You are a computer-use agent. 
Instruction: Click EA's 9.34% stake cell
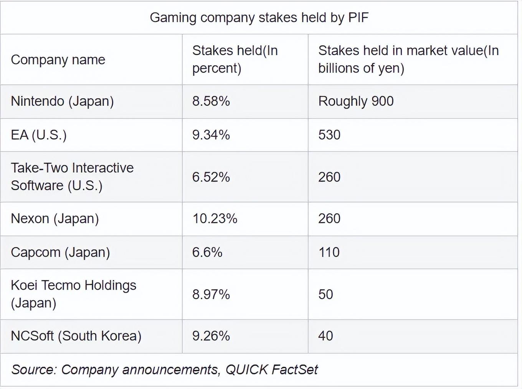tap(211, 135)
